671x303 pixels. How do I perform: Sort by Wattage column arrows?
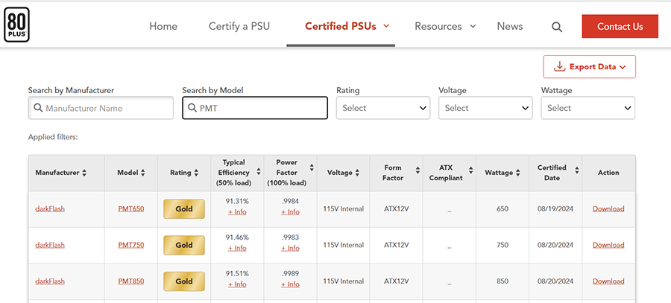(518, 173)
